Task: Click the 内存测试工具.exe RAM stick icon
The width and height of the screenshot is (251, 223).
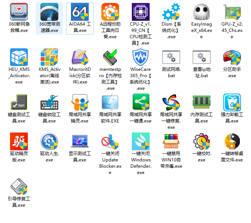Action: (201, 102)
